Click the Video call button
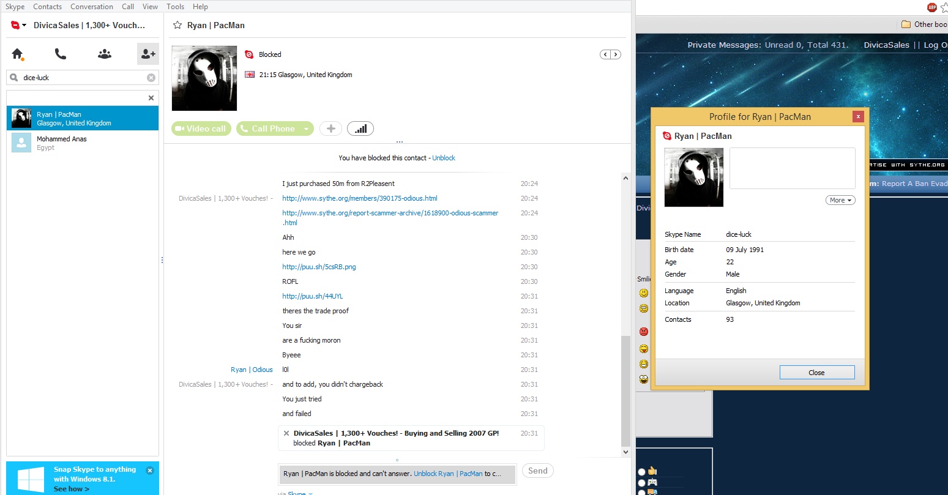The width and height of the screenshot is (948, 495). [201, 128]
